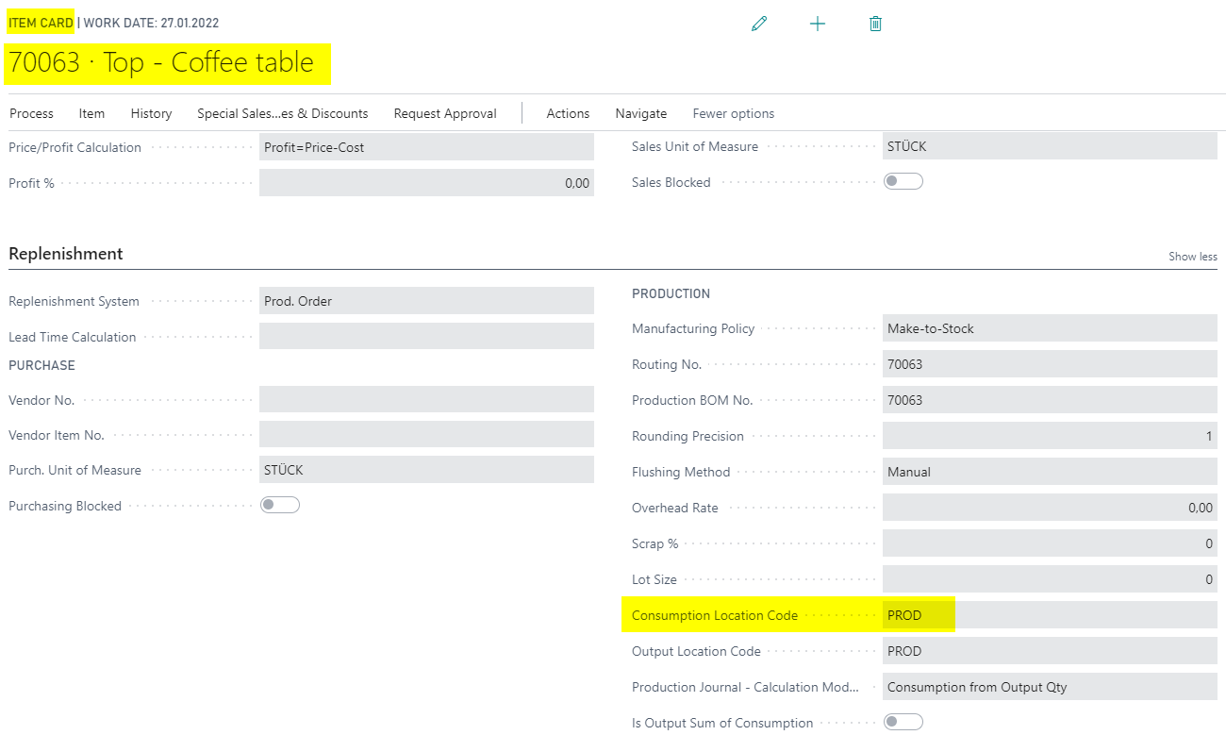Click the Consumption Location Code field
The width and height of the screenshot is (1226, 735).
[1050, 615]
